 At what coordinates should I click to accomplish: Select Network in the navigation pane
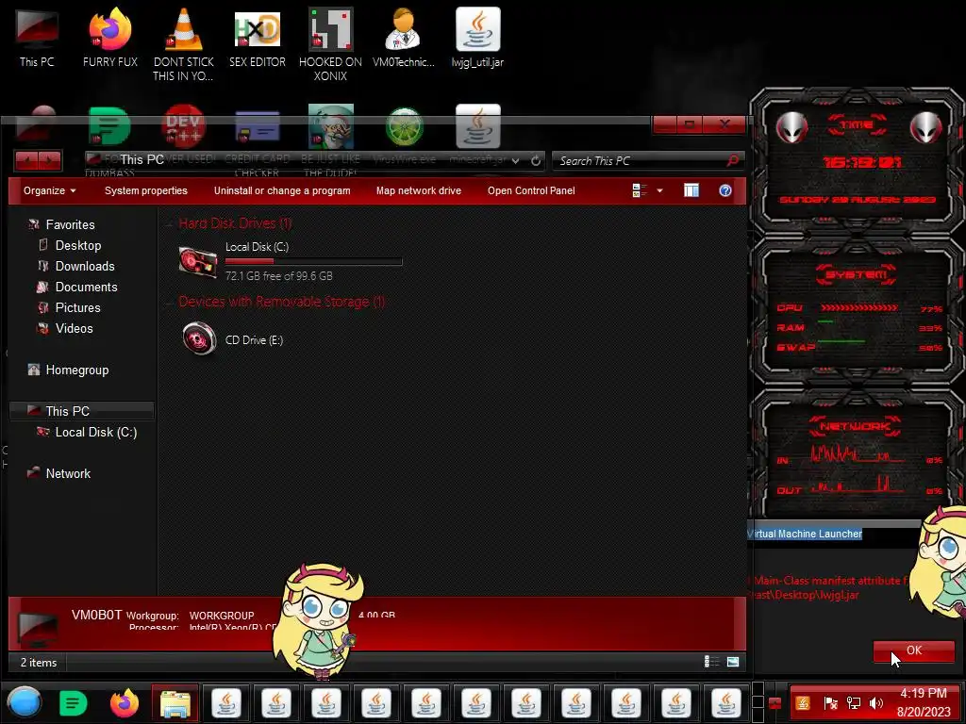68,473
